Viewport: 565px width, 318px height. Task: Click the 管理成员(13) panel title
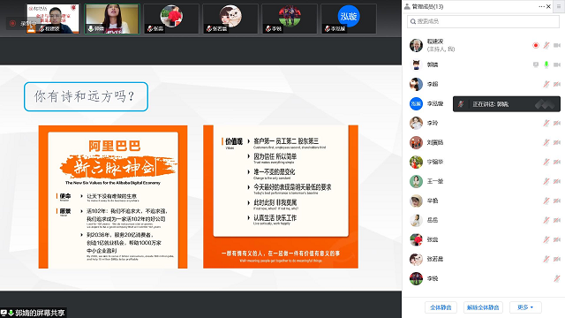pyautogui.click(x=427, y=6)
